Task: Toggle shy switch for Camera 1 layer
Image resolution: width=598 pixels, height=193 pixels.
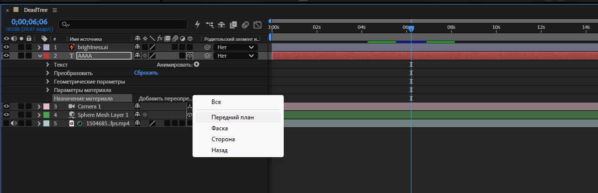Action: pyautogui.click(x=137, y=106)
